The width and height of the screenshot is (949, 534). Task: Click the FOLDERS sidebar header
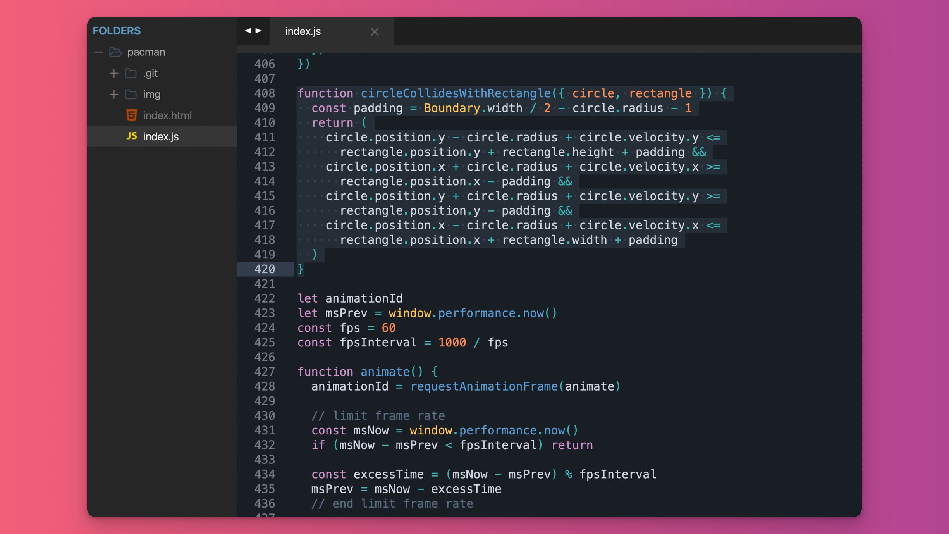point(117,31)
